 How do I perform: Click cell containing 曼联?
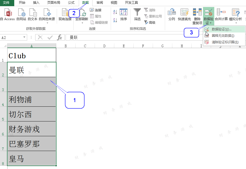point(31,70)
